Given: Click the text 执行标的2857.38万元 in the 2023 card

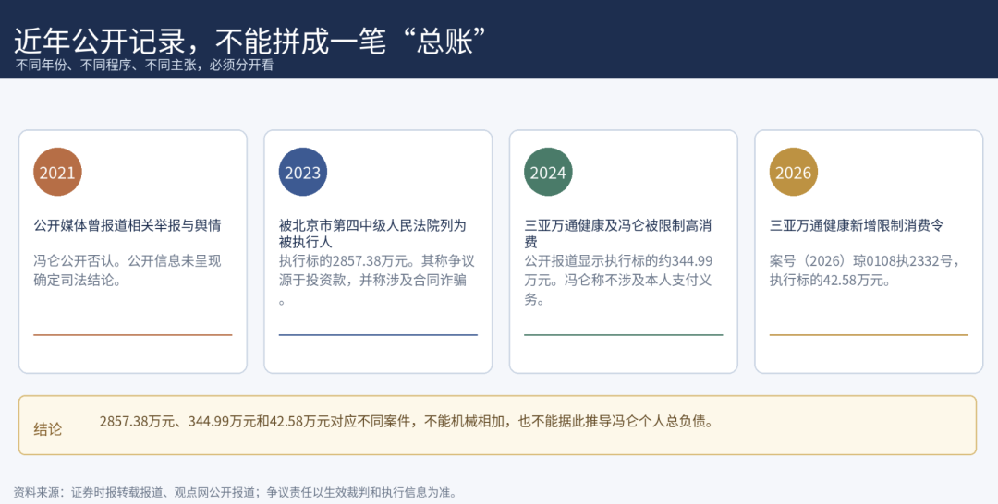Looking at the screenshot, I should tap(347, 261).
